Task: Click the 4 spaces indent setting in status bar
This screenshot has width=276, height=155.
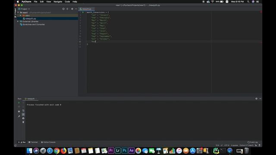Action: pos(235,146)
